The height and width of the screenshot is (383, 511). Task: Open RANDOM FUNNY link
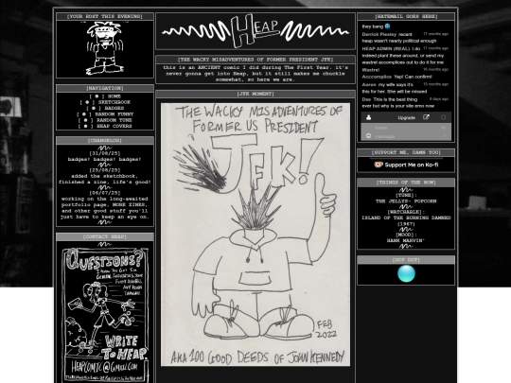click(115, 114)
